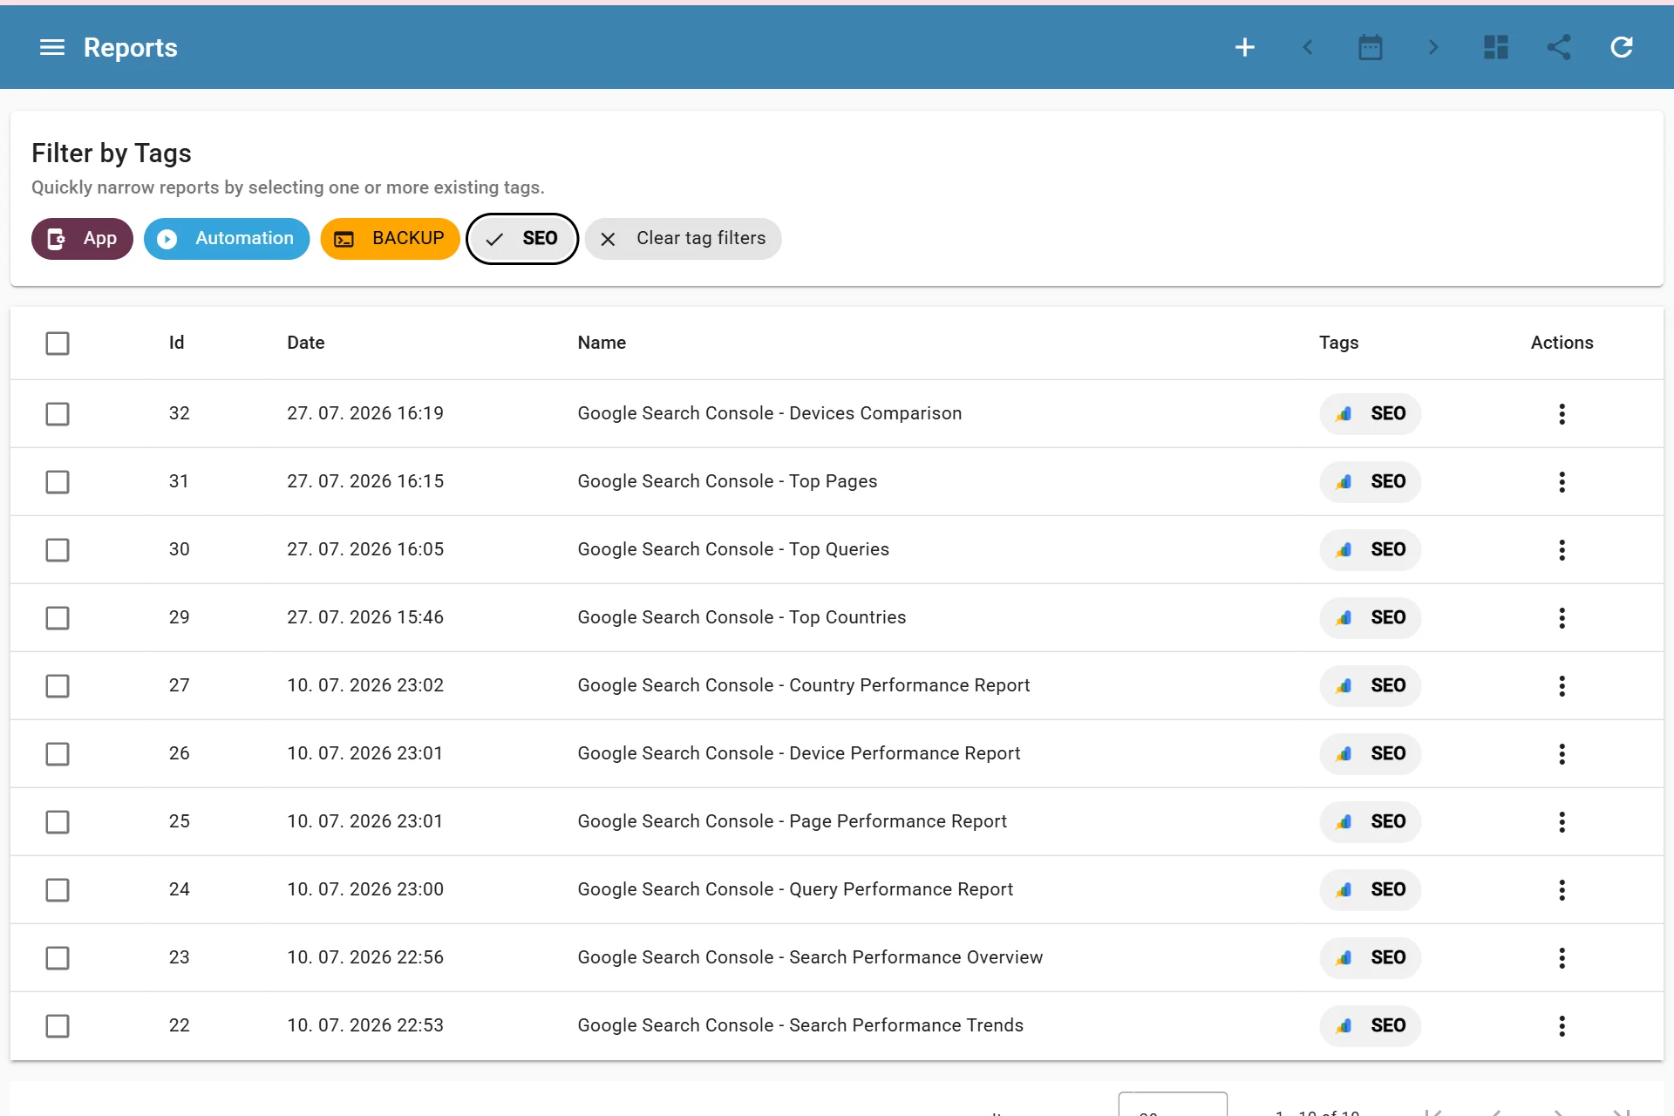The height and width of the screenshot is (1116, 1674).
Task: Check the box for report Id 27
Action: click(x=58, y=685)
